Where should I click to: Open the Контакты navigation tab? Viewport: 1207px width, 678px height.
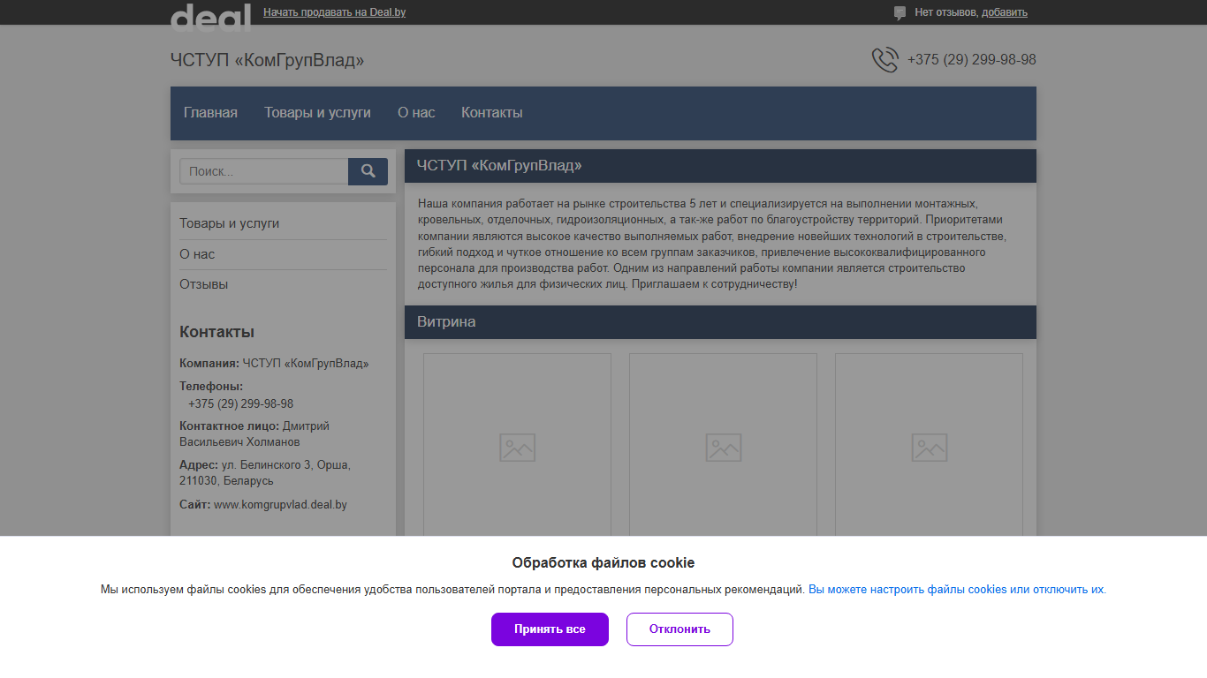(492, 113)
